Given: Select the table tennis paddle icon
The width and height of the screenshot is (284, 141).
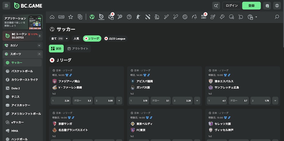Looking at the screenshot, I should tap(241, 17).
